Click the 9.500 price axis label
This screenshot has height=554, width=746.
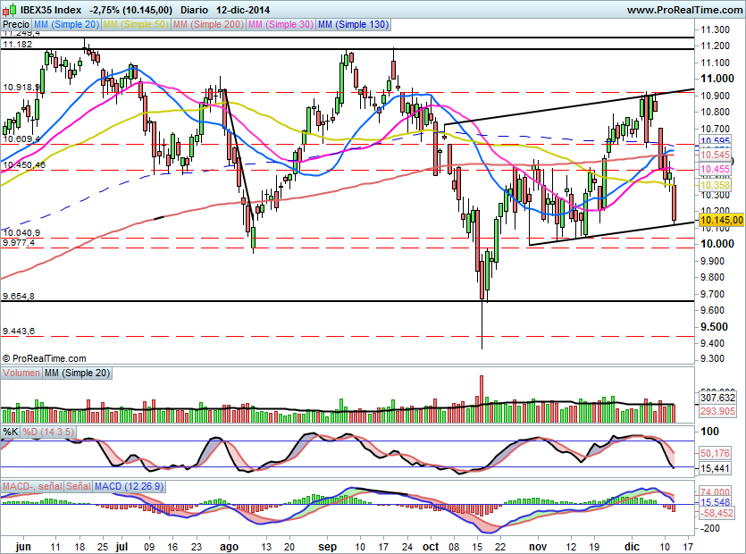click(x=714, y=327)
